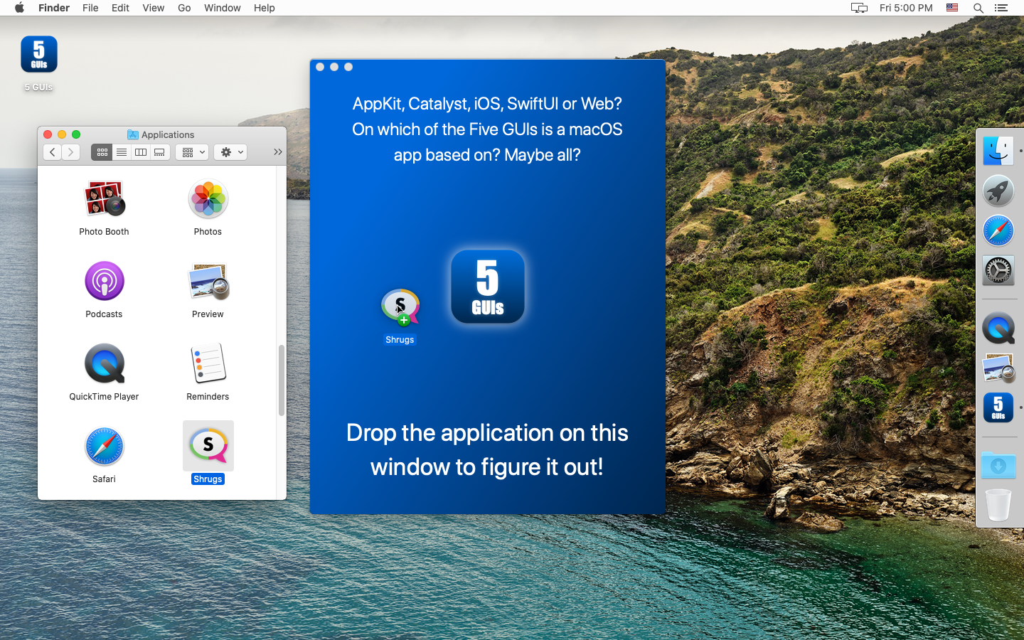
Task: Open the Photo Booth app icon
Action: 104,199
